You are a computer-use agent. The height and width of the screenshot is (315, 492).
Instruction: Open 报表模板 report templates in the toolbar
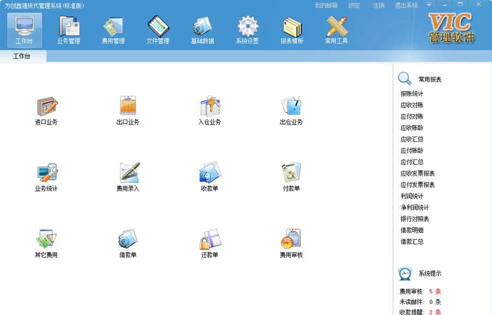click(292, 30)
